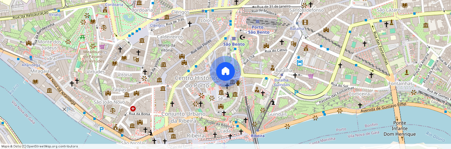Click the Rua da Bolsa label
The width and height of the screenshot is (451, 149).
[139, 114]
